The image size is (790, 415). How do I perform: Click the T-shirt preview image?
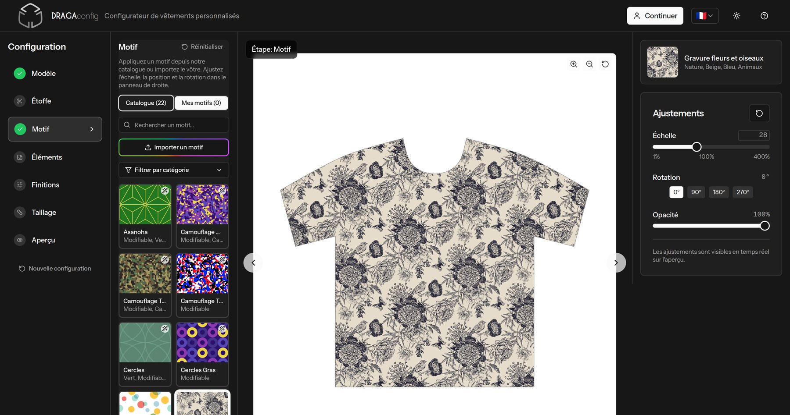(x=434, y=263)
